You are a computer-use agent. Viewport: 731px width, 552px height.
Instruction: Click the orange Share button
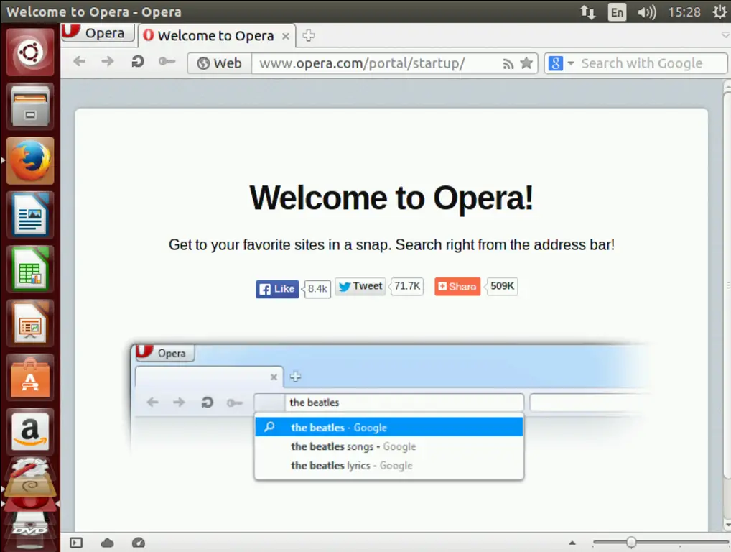tap(457, 287)
